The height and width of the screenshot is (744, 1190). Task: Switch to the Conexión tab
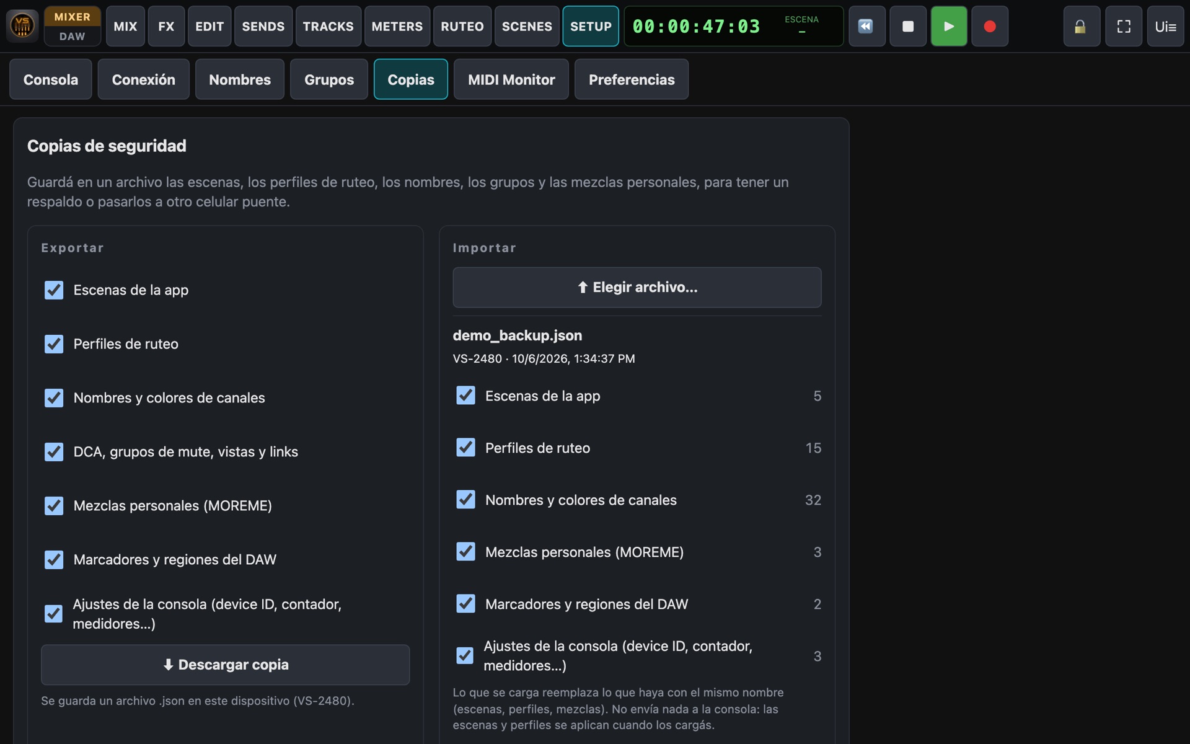coord(144,79)
